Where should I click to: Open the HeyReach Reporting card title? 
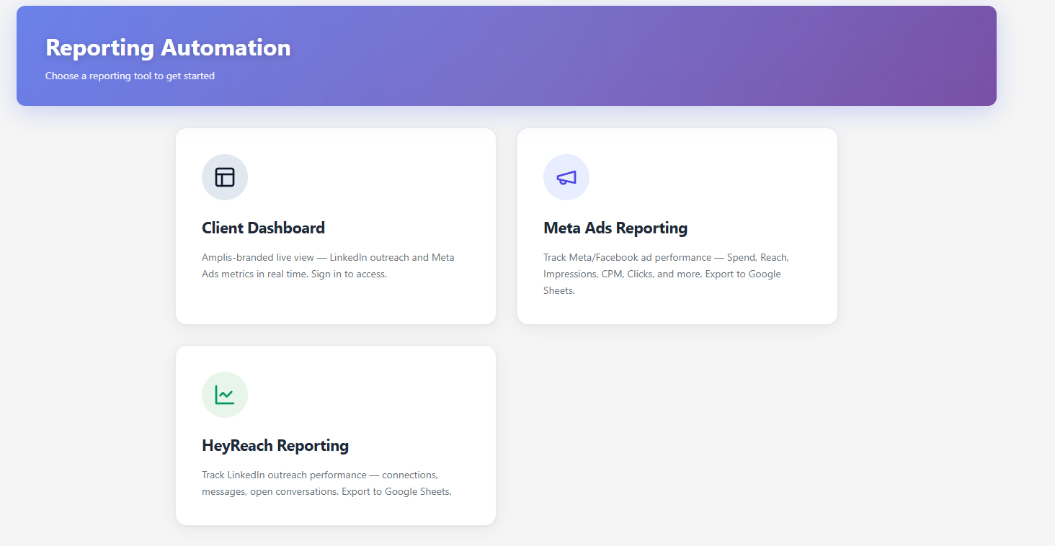[275, 446]
